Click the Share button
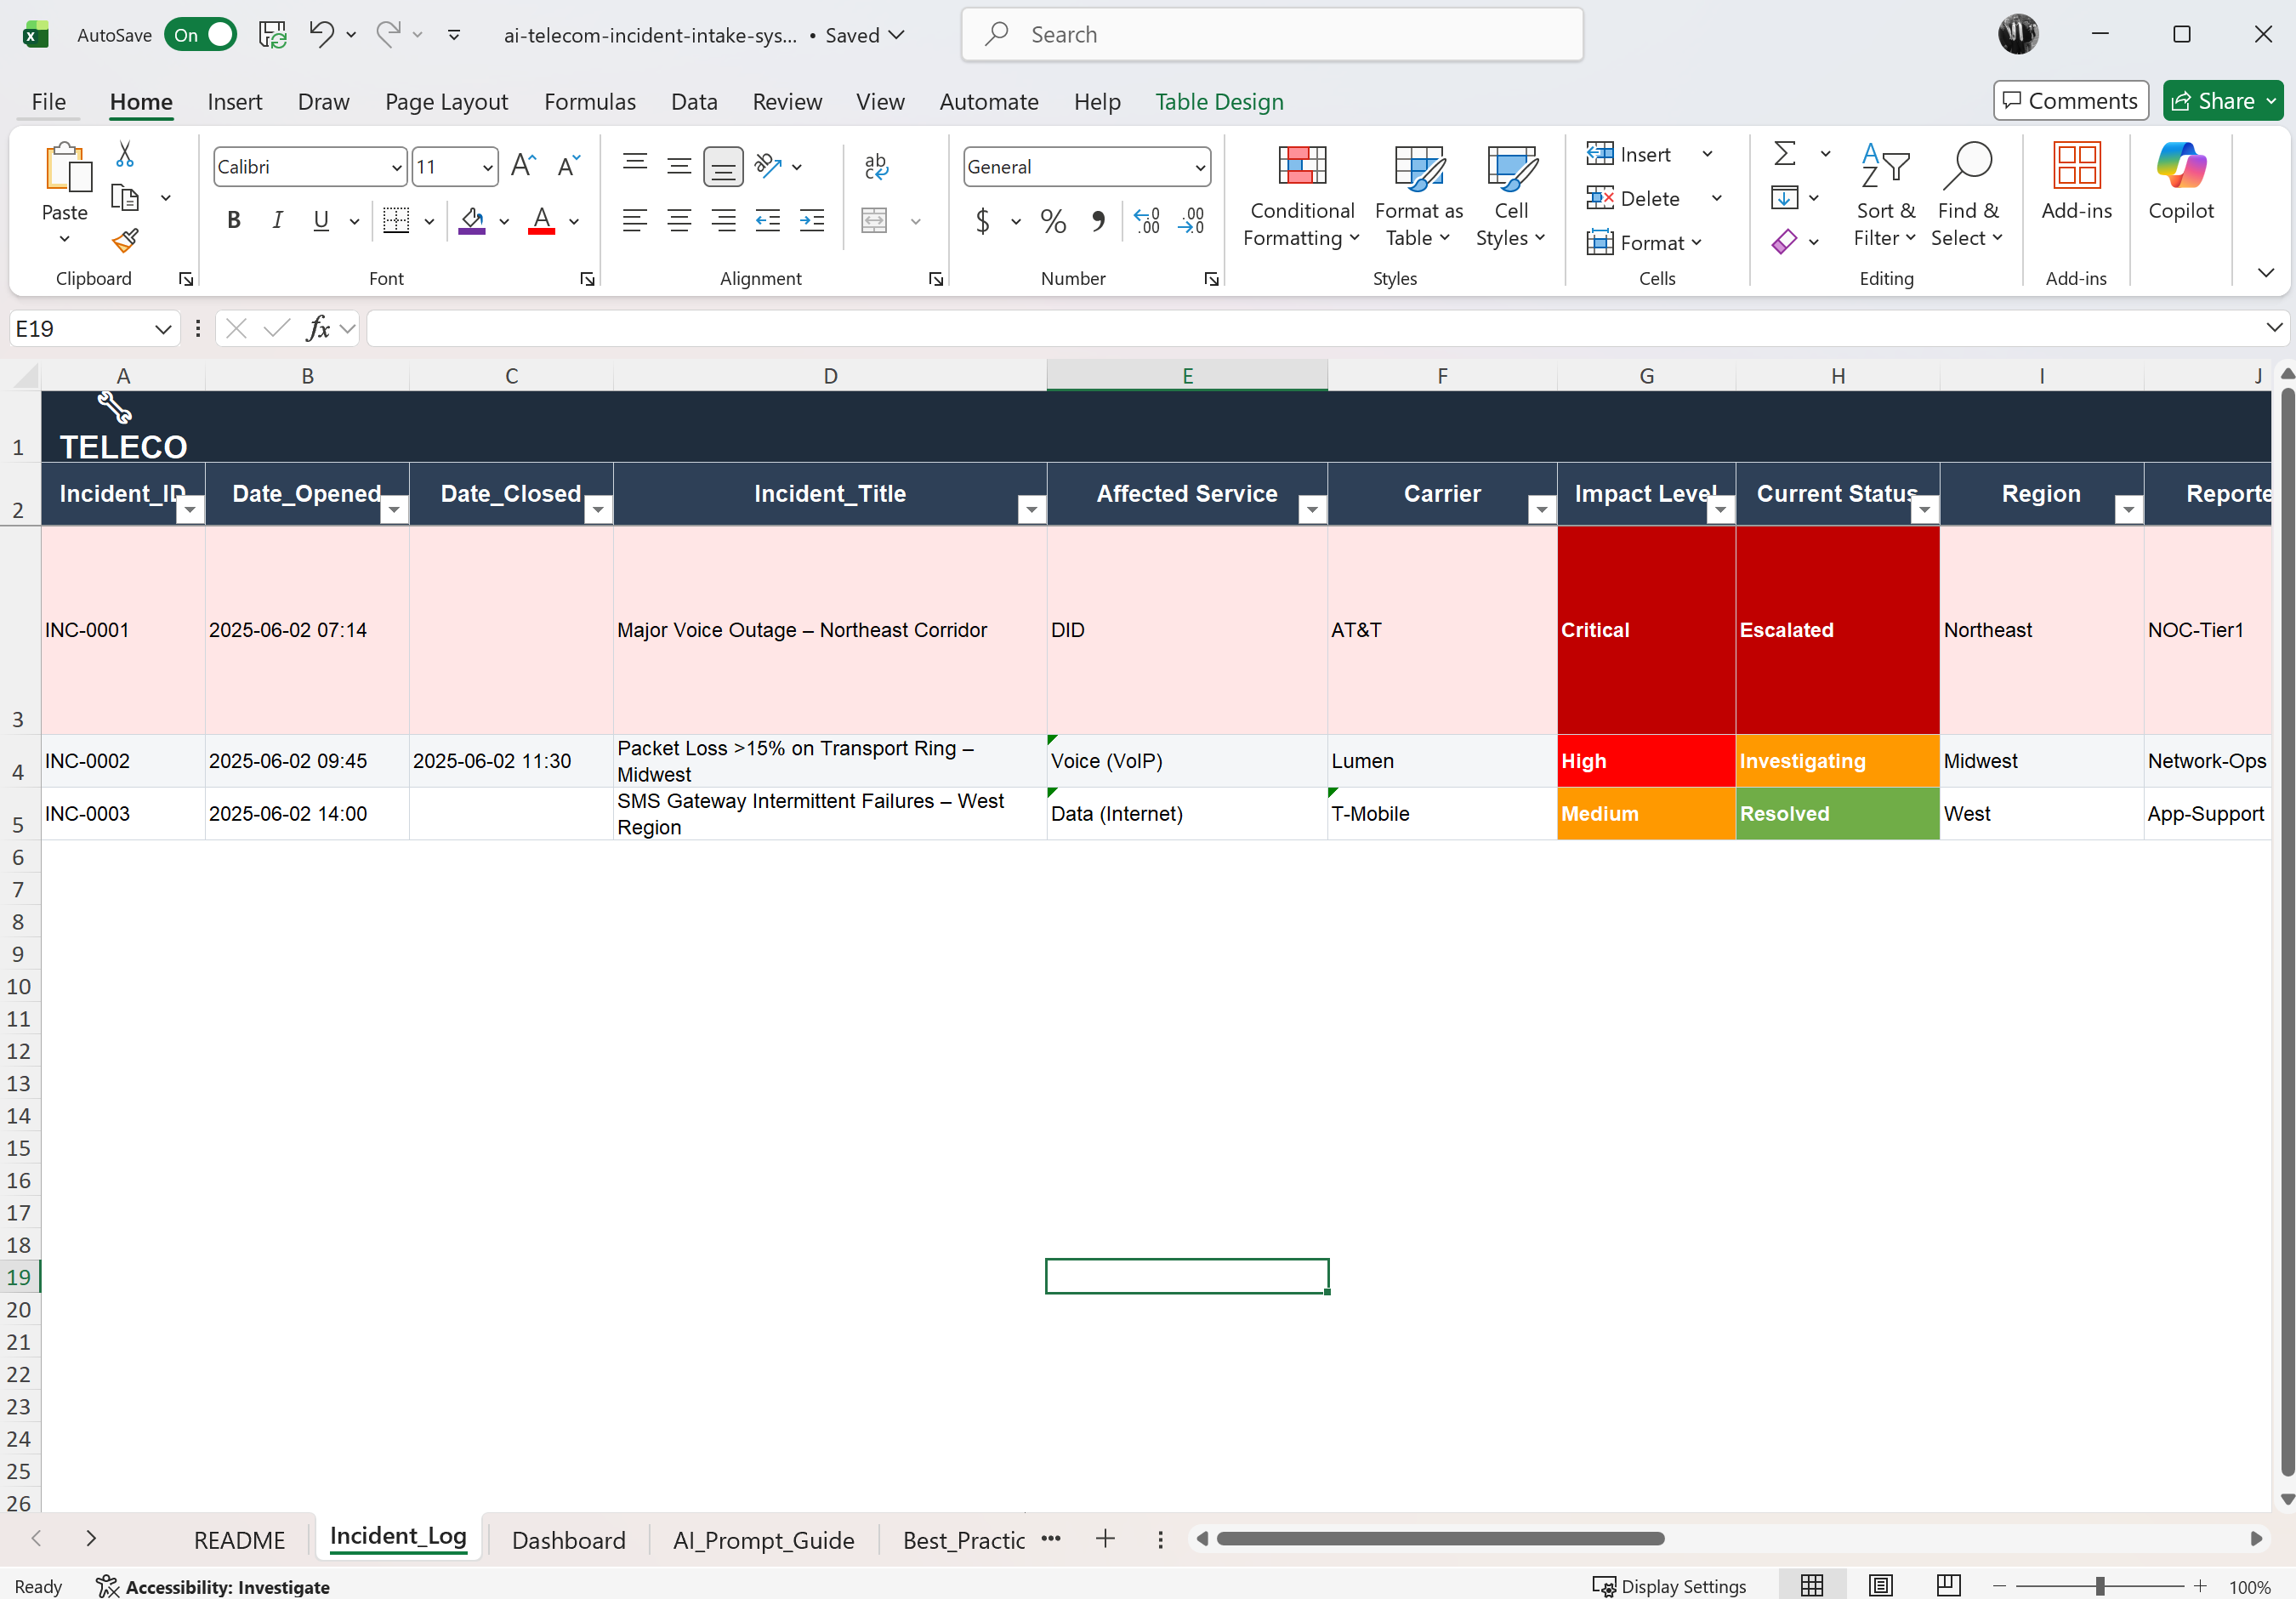Screen dimensions: 2296x1599 click(x=2214, y=101)
